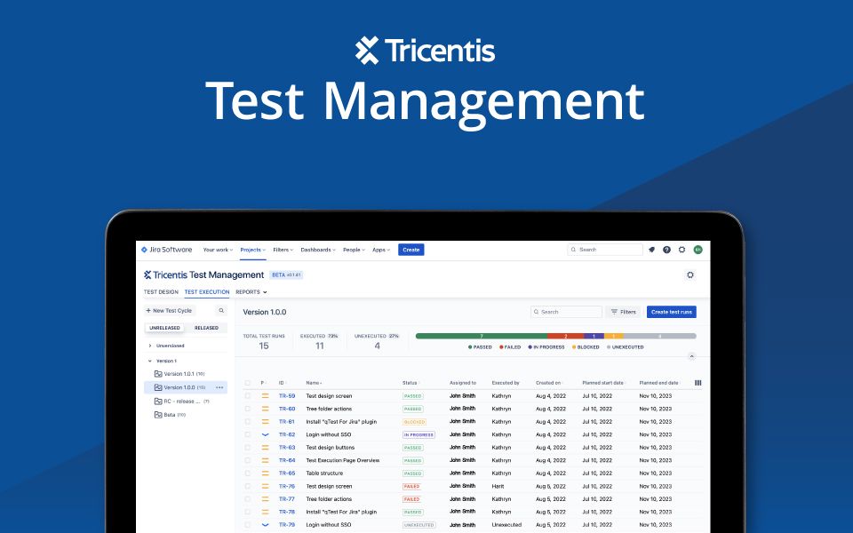Toggle the select-all checkbox in table header

[248, 383]
